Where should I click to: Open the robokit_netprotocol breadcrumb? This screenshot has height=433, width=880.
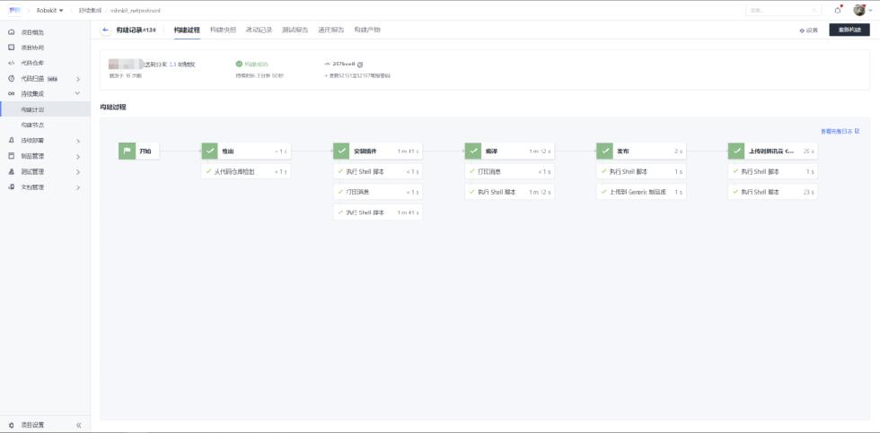(x=136, y=10)
